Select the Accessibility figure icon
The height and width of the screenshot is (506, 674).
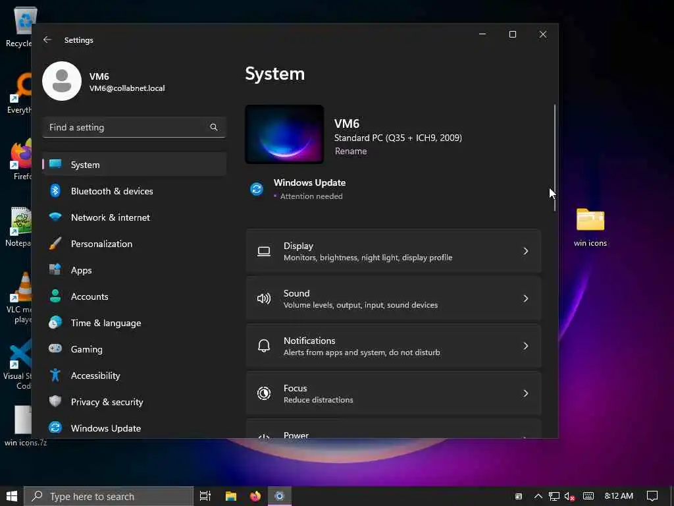click(x=55, y=375)
